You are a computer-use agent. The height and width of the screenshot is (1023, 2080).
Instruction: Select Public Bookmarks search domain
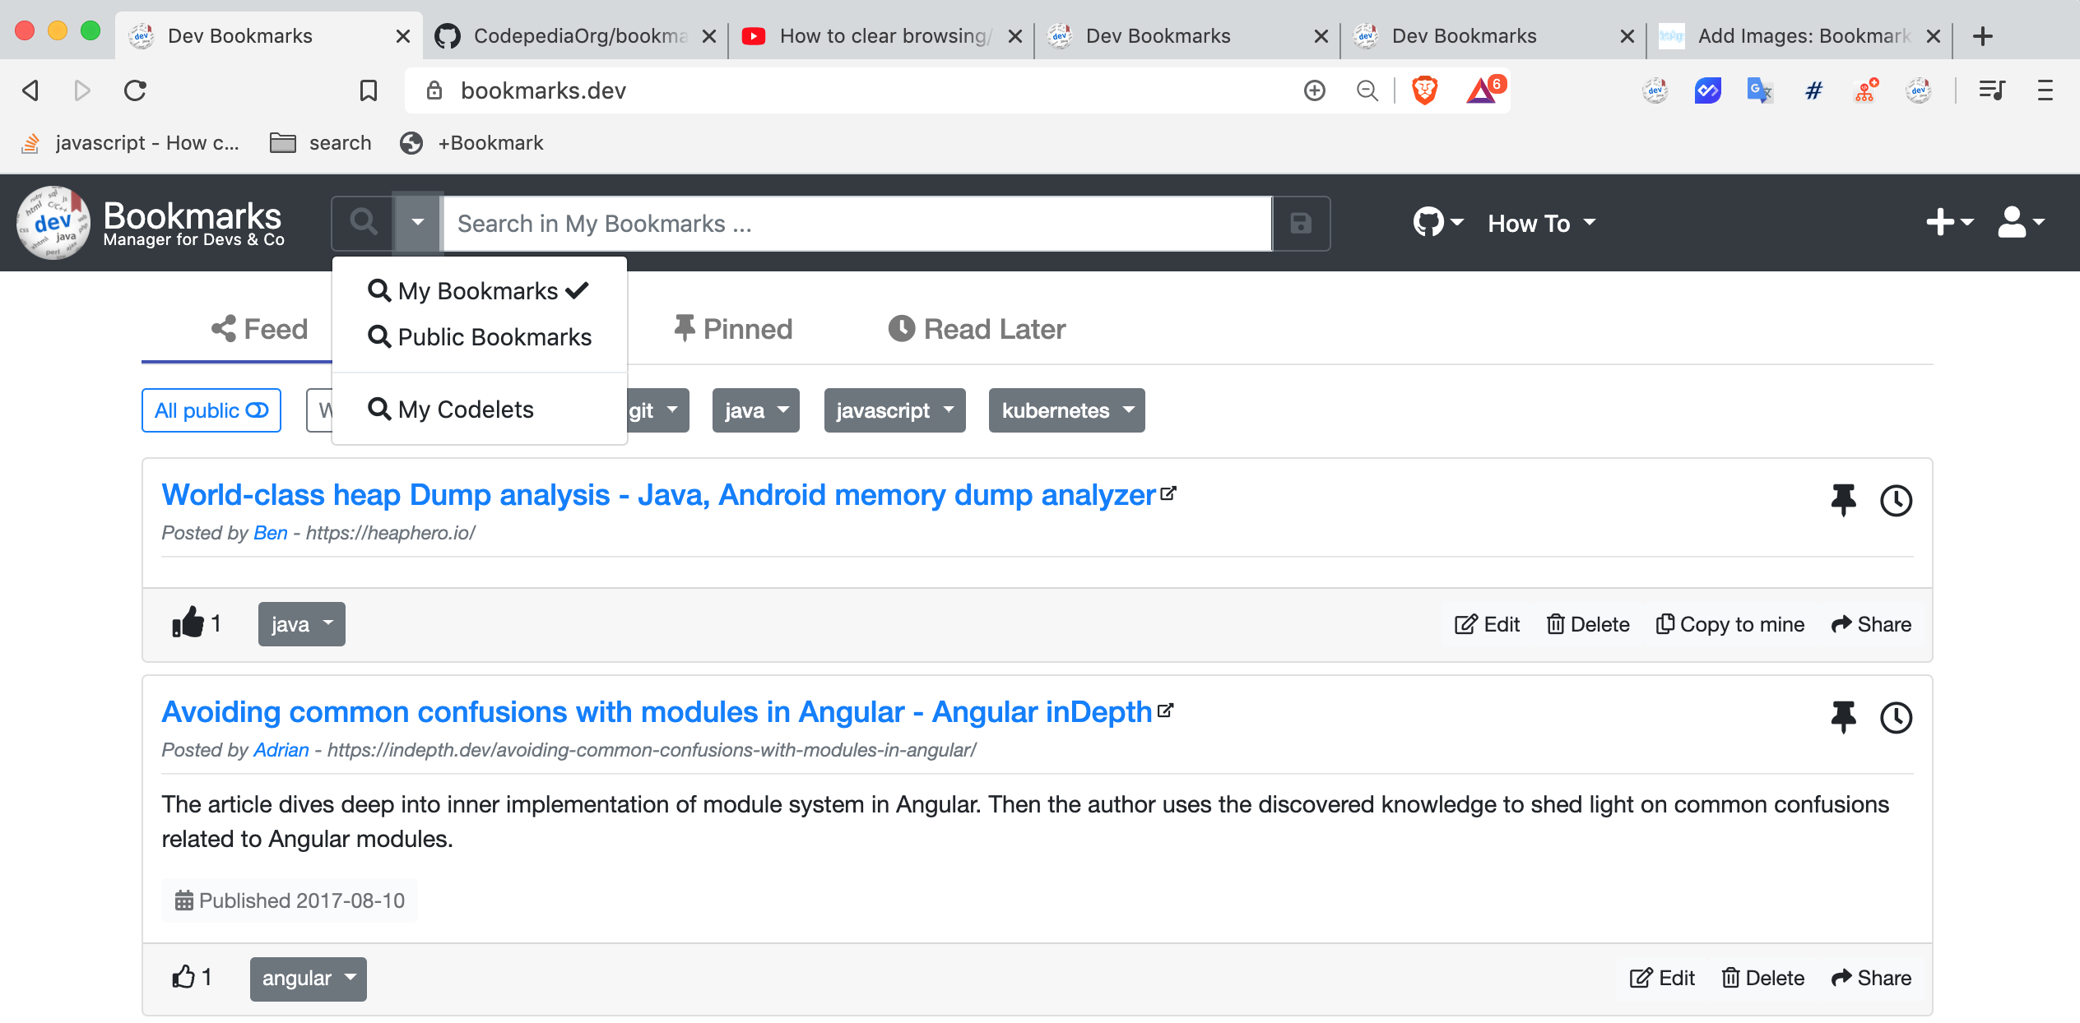[x=480, y=337]
